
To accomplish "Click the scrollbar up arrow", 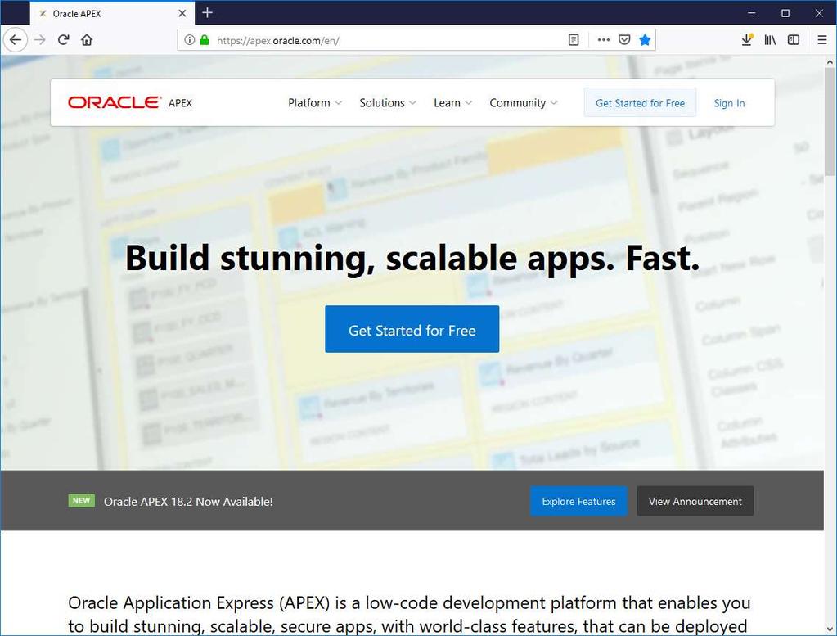I will point(830,62).
